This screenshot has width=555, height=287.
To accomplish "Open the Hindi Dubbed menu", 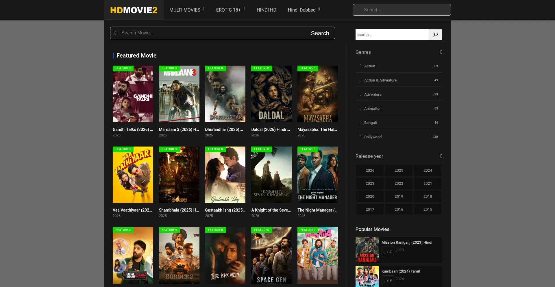I will pos(301,10).
